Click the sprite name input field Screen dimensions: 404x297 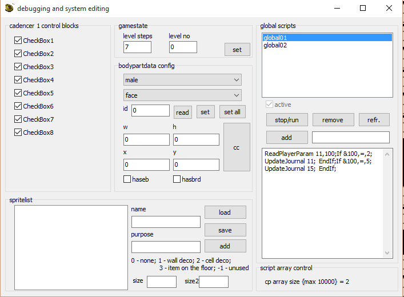pyautogui.click(x=166, y=222)
